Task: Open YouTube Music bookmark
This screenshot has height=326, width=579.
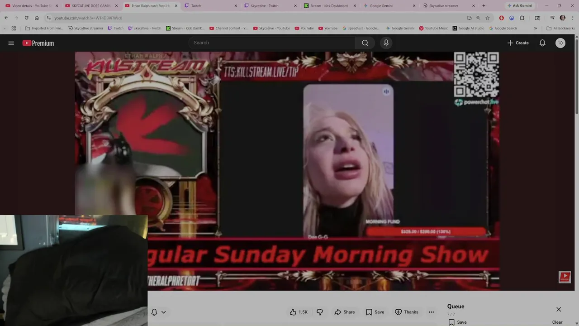Action: (x=433, y=28)
